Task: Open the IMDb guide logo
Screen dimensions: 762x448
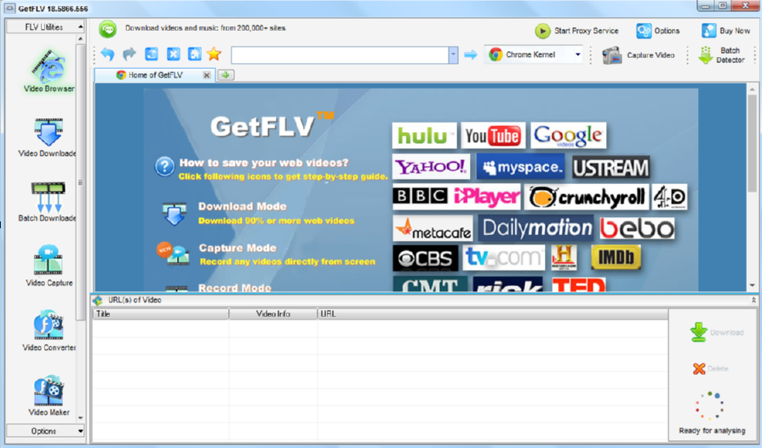Action: click(x=616, y=257)
